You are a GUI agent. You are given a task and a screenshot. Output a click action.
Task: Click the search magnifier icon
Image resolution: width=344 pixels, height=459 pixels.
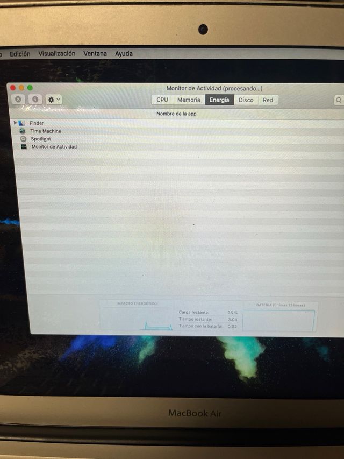[339, 100]
